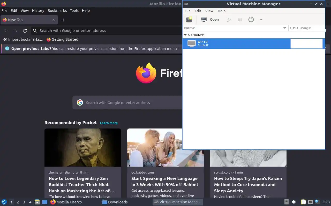Open volume control tray icon
Image resolution: width=331 pixels, height=206 pixels.
(x=294, y=202)
